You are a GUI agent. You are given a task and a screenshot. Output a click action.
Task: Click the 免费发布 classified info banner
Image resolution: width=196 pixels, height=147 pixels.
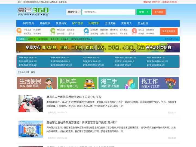click(98, 48)
